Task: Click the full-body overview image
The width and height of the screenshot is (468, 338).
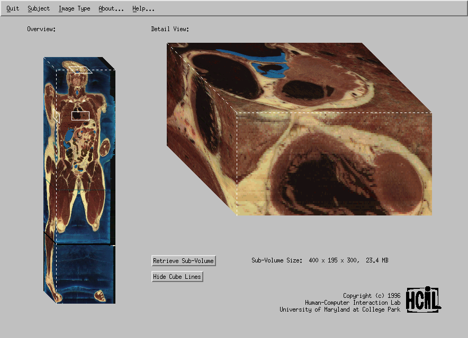Action: click(79, 180)
